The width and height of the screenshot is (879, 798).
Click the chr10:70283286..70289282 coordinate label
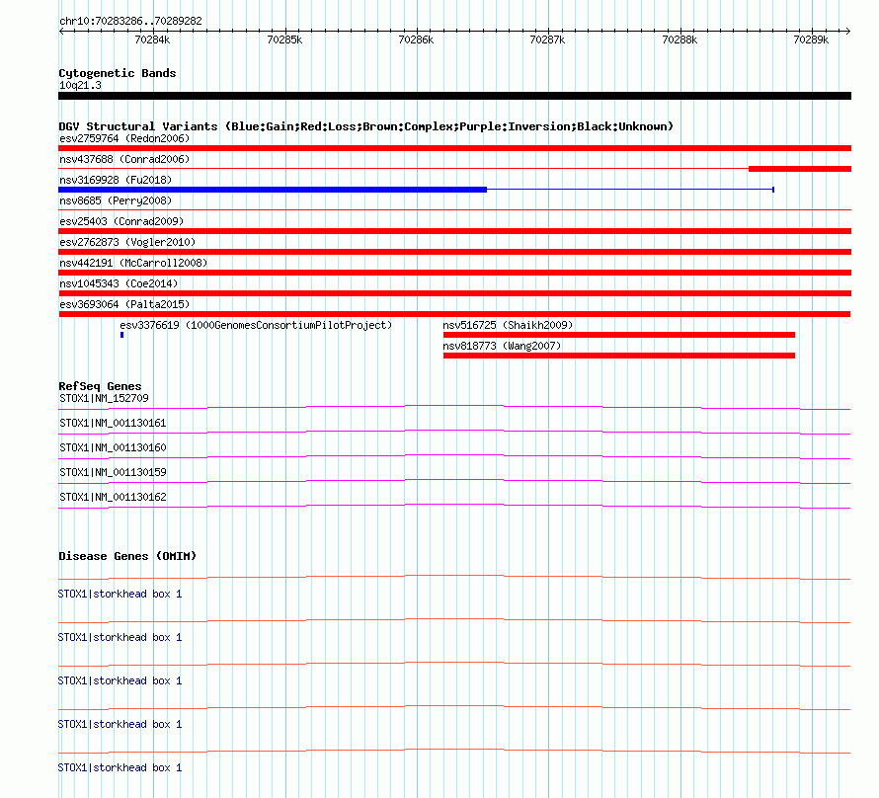tap(130, 21)
